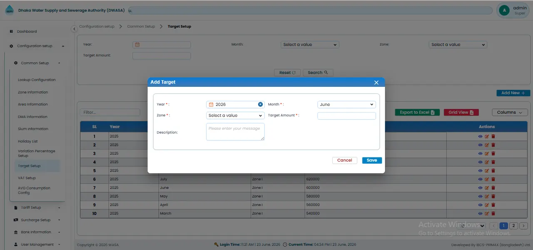
Task: Open Dashboard from the sidebar
Action: [x=27, y=32]
